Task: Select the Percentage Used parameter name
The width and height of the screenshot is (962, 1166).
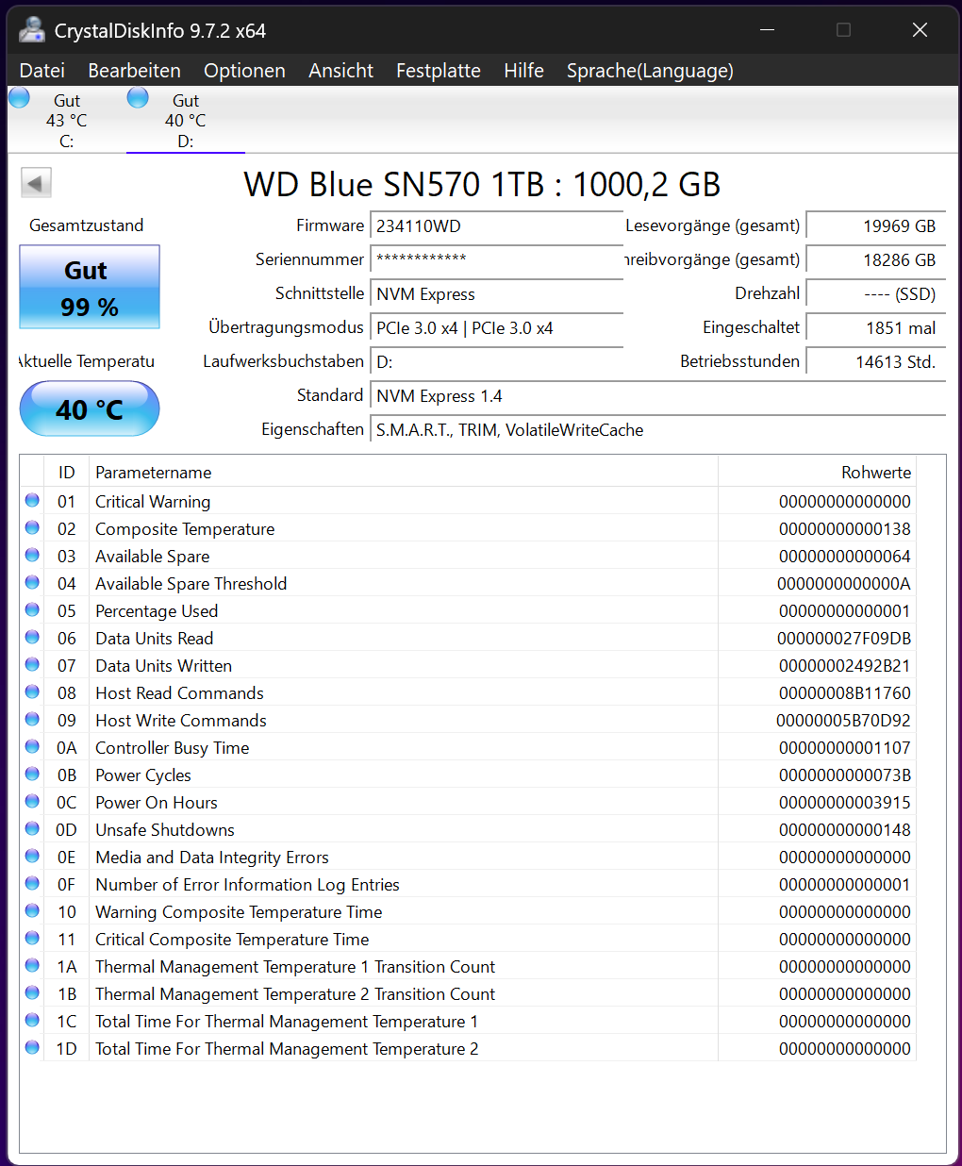Action: click(x=157, y=611)
